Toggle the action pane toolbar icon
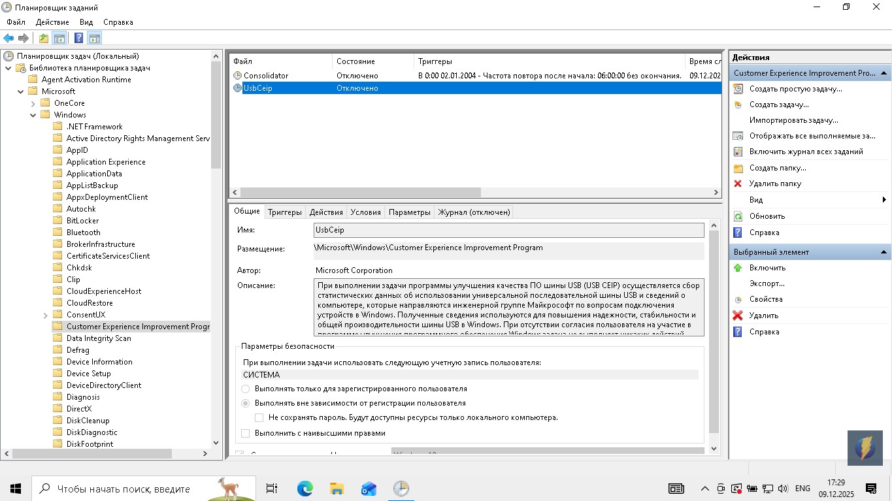Screen dimensions: 892x501 [94, 39]
